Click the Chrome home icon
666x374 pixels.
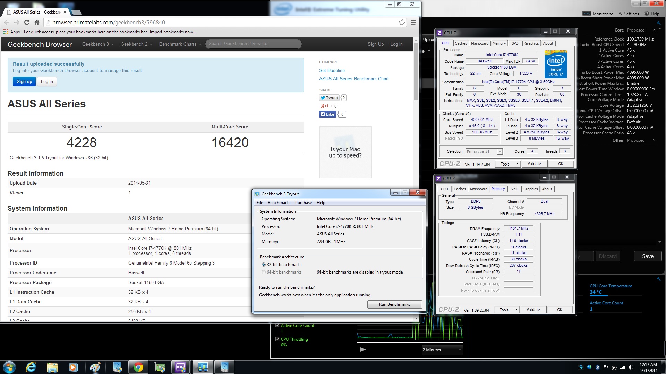click(x=37, y=22)
